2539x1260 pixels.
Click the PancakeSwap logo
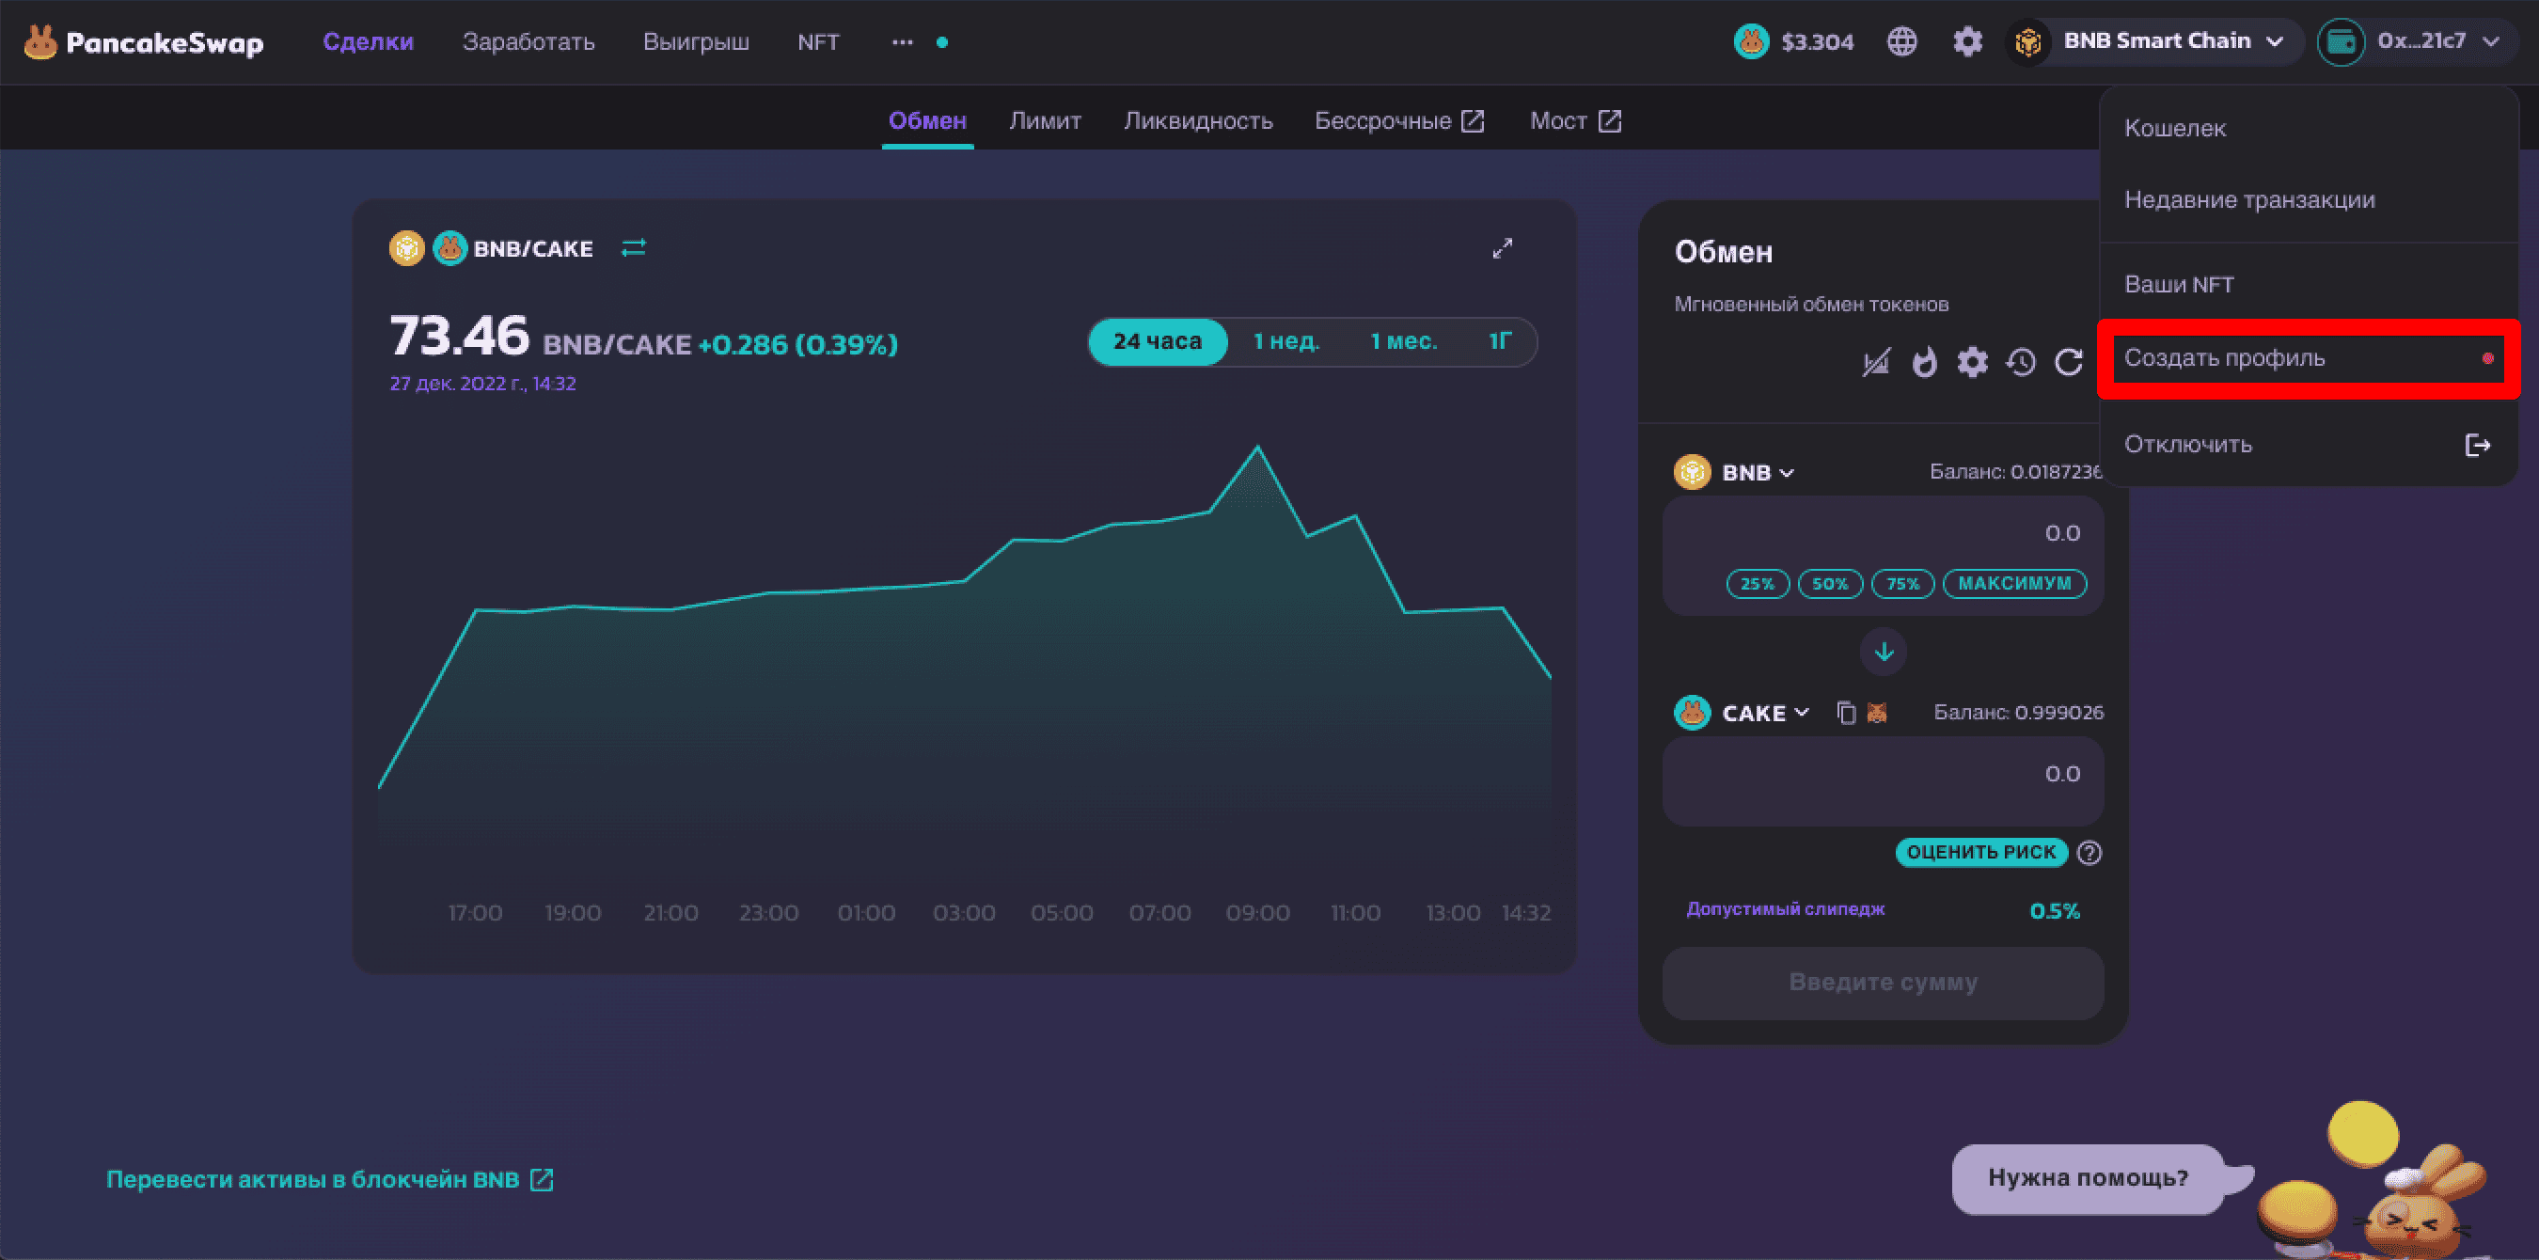144,42
